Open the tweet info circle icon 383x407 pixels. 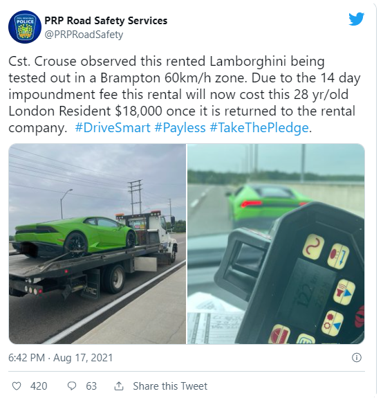(357, 358)
